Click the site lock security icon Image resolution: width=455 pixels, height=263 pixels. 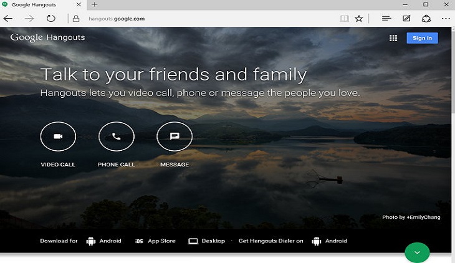coord(76,19)
